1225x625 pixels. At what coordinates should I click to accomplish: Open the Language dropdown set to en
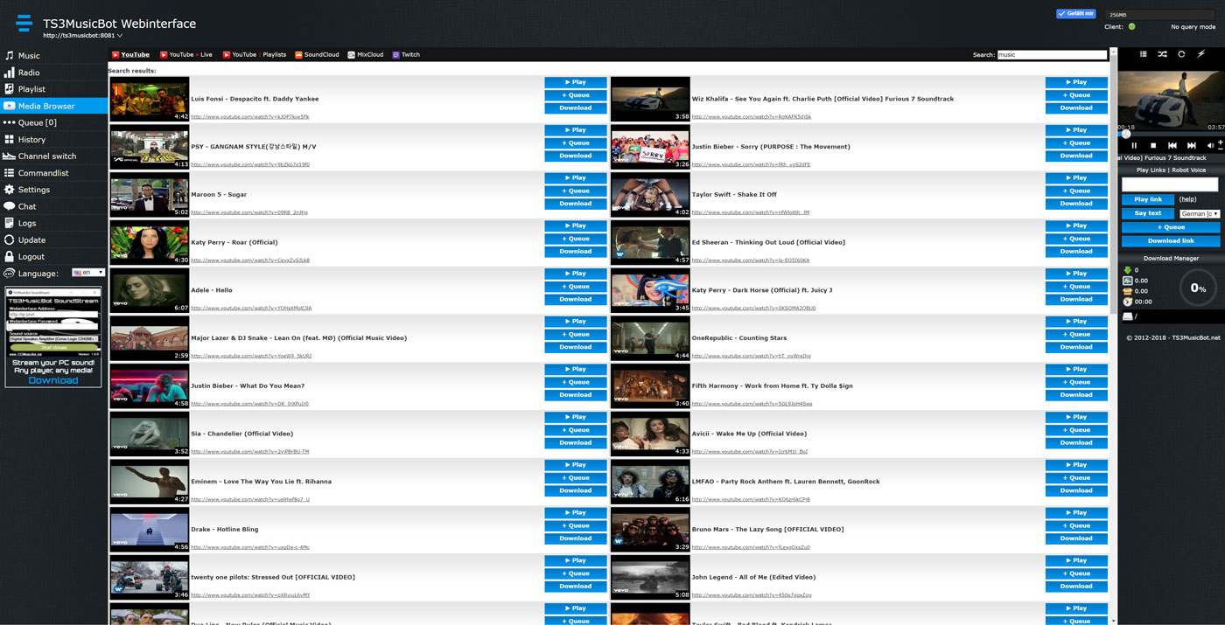(88, 273)
